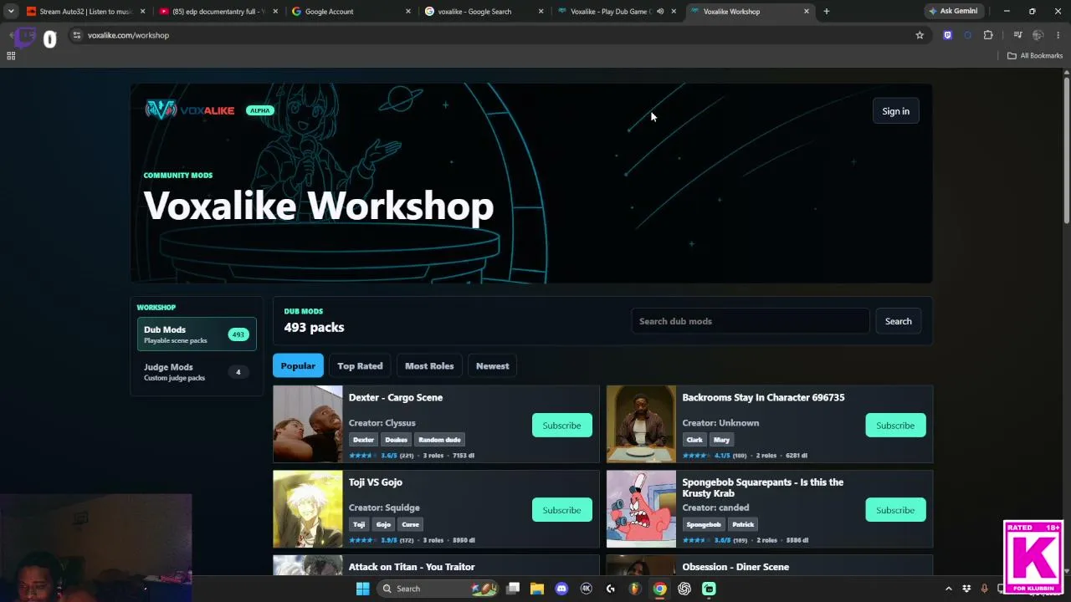Subscribe to Toji VS Gojo pack
The height and width of the screenshot is (602, 1071).
(x=561, y=510)
